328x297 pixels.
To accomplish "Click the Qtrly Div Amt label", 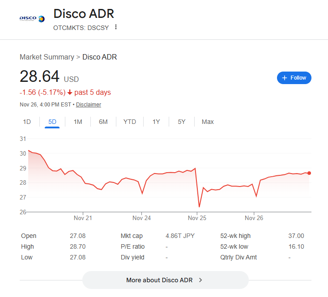I will click(239, 257).
